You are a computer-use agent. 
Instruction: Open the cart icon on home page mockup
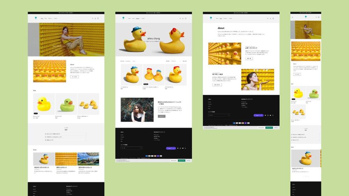tap(98, 18)
